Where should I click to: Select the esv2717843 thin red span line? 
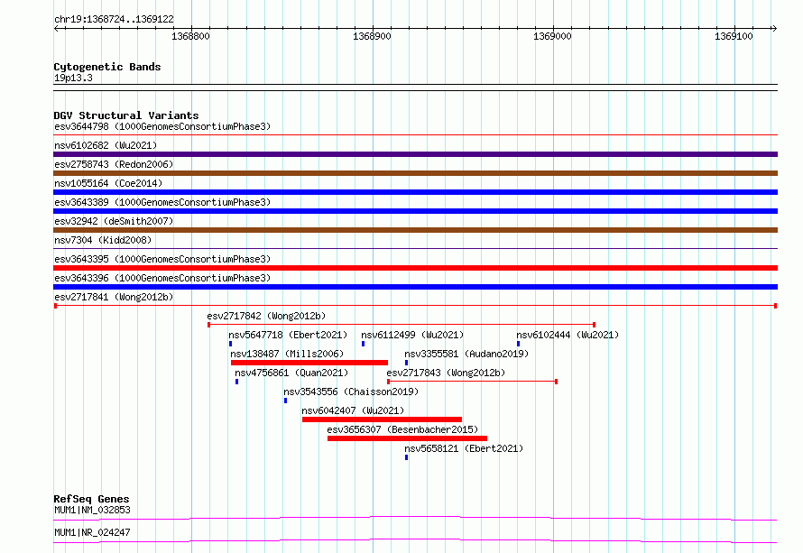(472, 382)
